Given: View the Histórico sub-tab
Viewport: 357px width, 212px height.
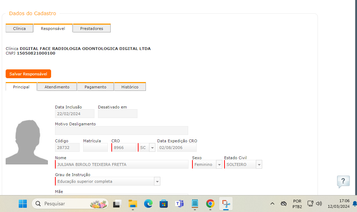Looking at the screenshot, I should (x=130, y=87).
